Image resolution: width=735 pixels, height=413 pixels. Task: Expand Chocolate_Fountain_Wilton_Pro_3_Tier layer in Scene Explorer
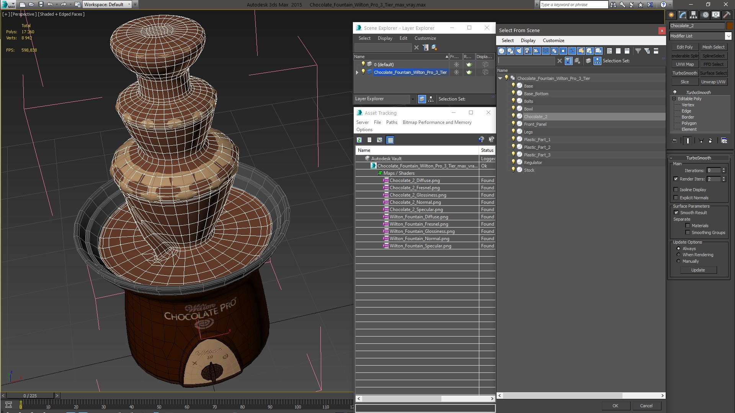[x=357, y=72]
